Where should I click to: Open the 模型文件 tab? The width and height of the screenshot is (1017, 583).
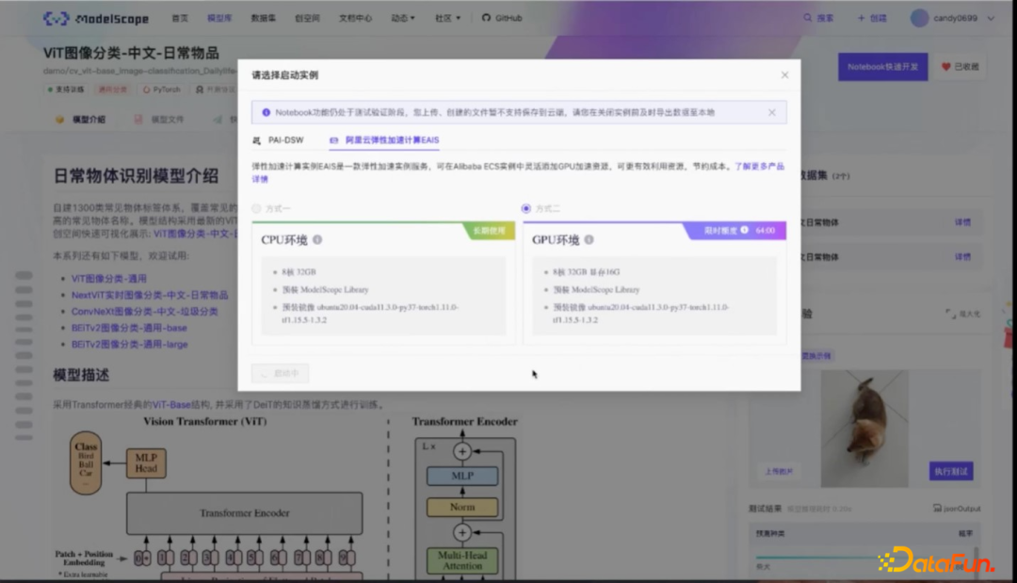click(159, 120)
